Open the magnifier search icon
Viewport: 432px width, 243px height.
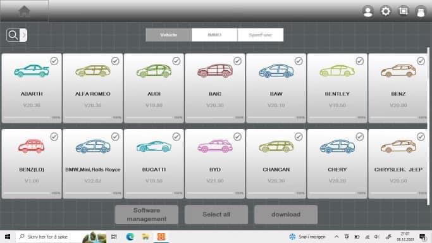(13, 35)
